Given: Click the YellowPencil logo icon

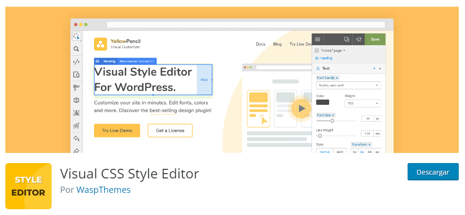Looking at the screenshot, I should coord(100,44).
